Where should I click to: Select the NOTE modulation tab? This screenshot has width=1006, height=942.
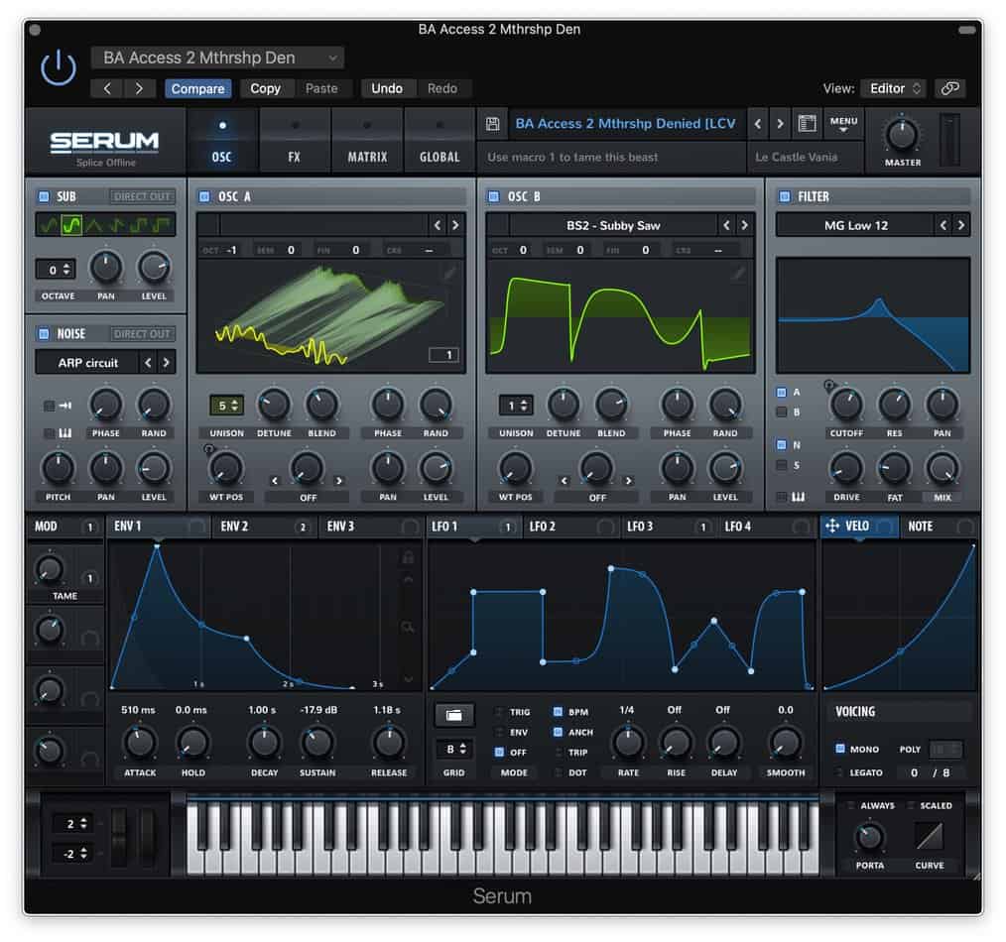pos(939,526)
